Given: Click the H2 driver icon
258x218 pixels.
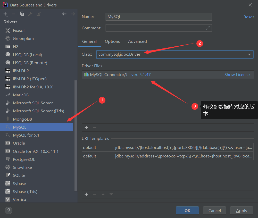Looking at the screenshot, I should click(x=8, y=47).
